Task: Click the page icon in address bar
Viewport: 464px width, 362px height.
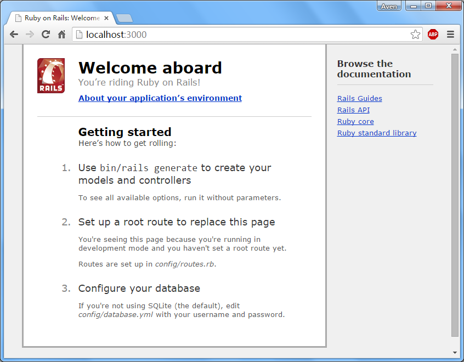Action: pyautogui.click(x=80, y=35)
